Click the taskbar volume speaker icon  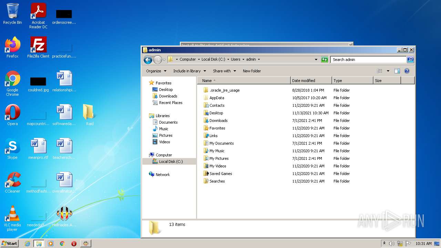pyautogui.click(x=392, y=244)
